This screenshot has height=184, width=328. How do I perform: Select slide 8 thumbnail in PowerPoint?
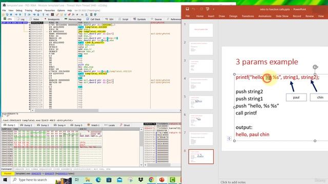pyautogui.click(x=201, y=156)
